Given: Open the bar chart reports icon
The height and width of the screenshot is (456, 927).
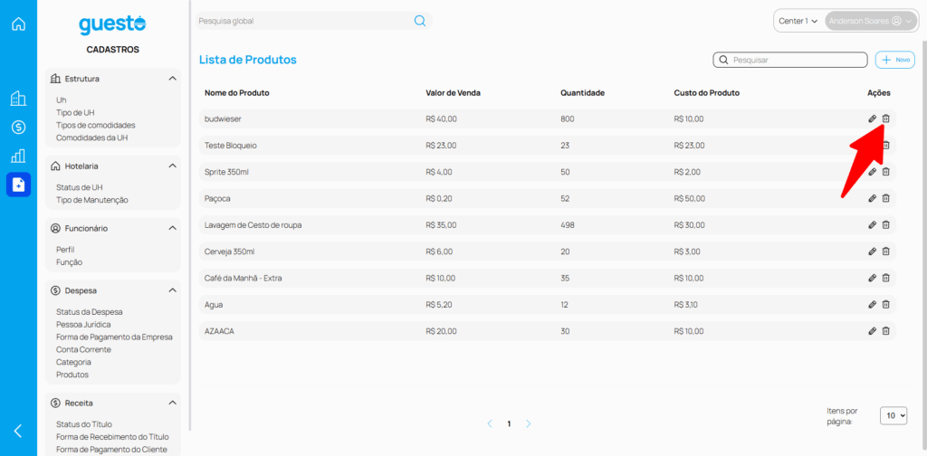Looking at the screenshot, I should tap(18, 156).
